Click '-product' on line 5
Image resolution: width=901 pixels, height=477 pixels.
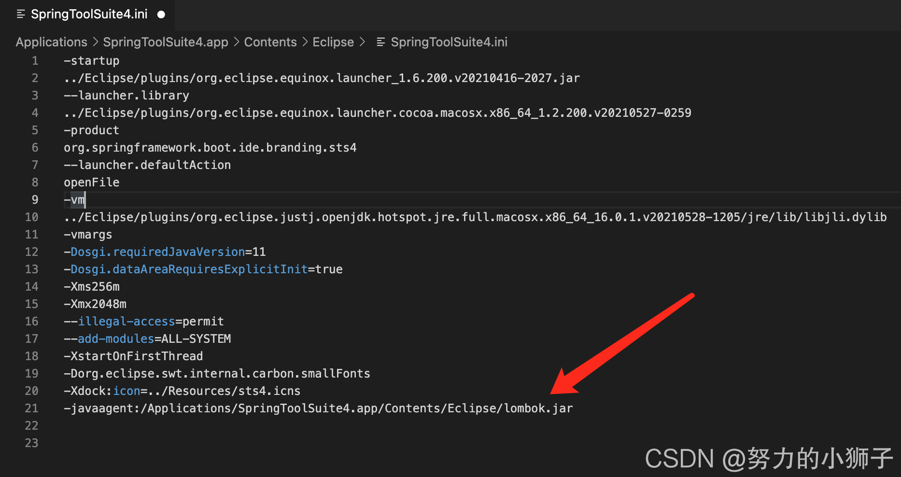click(x=92, y=130)
